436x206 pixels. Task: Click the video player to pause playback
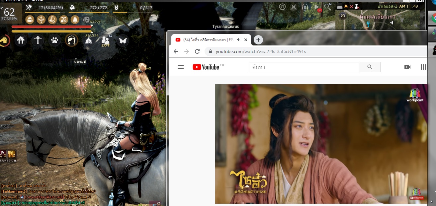coord(321,144)
